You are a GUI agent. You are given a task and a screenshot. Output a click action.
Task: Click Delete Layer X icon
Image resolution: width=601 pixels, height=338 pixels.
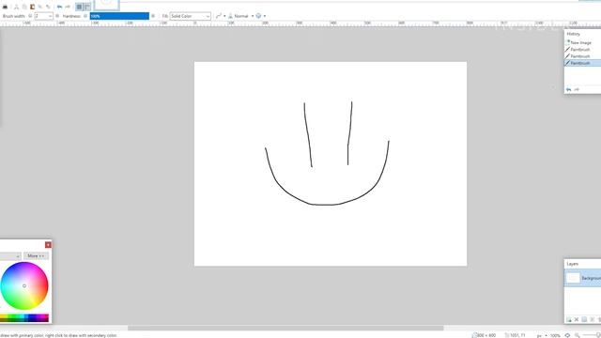pos(577,319)
